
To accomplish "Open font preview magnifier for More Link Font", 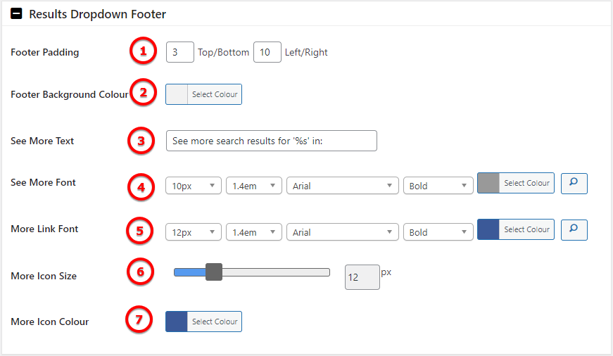I will (574, 230).
